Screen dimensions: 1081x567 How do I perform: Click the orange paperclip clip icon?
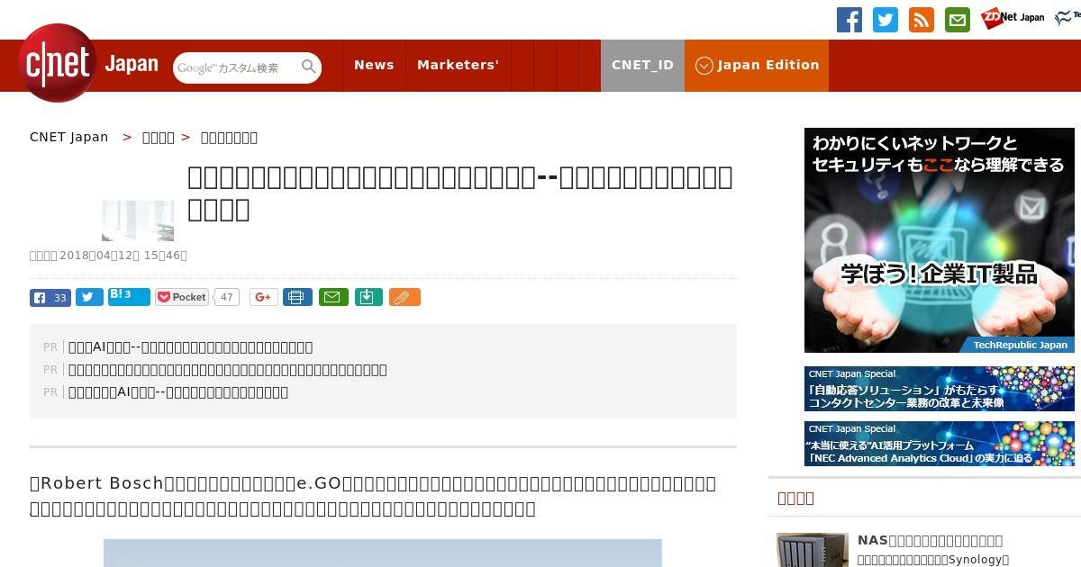pyautogui.click(x=404, y=297)
